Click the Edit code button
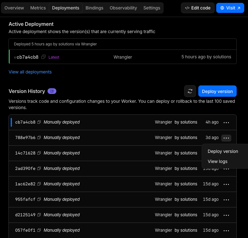248x238 pixels. pos(198,8)
